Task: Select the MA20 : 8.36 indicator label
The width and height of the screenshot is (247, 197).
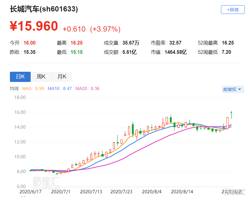Action: [x=87, y=88]
